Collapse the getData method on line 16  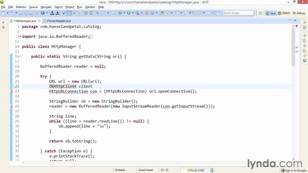20,57
